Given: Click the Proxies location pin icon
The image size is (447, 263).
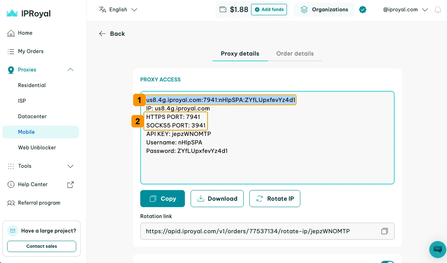Looking at the screenshot, I should point(11,70).
